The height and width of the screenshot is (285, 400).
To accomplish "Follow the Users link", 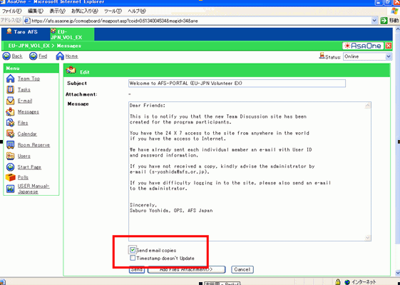I will pyautogui.click(x=24, y=156).
